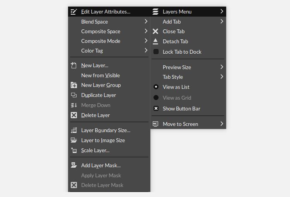The width and height of the screenshot is (290, 197).
Task: Expand the Blend Space submenu arrow
Action: tap(146, 21)
